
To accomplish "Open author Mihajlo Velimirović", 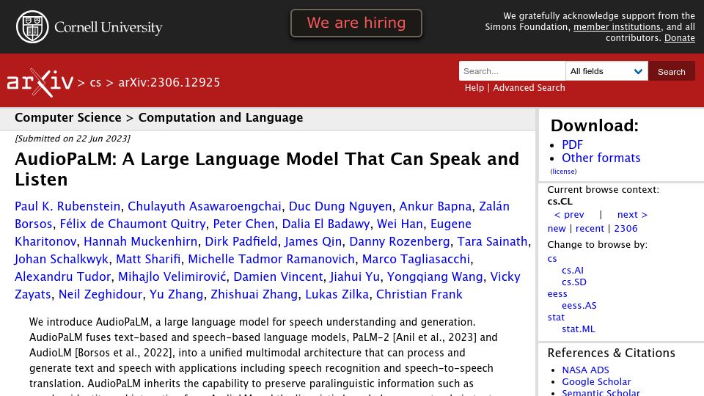I will coord(172,276).
